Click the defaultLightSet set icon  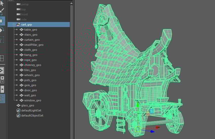(18, 110)
